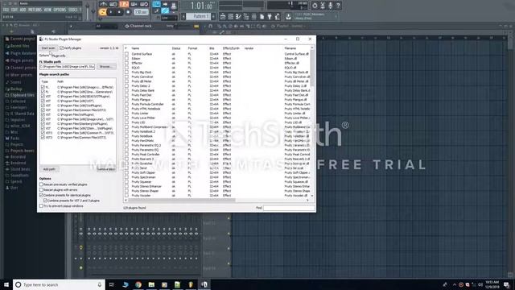This screenshot has width=515, height=290.
Task: Click the help question mark icon
Action: 338,6
